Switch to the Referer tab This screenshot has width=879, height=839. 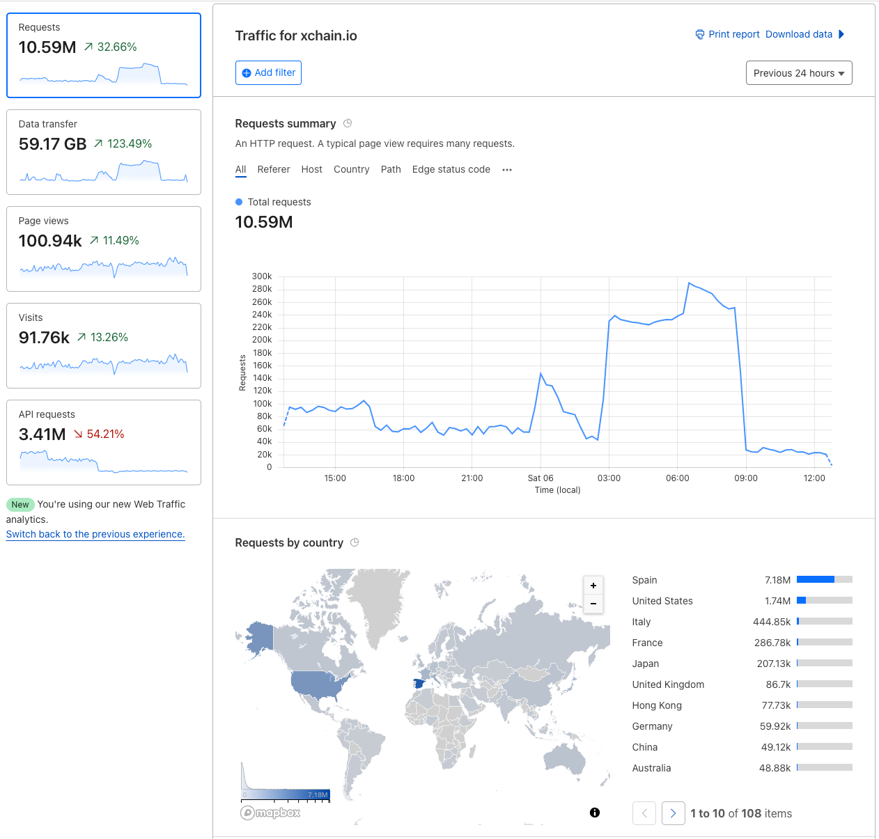274,169
